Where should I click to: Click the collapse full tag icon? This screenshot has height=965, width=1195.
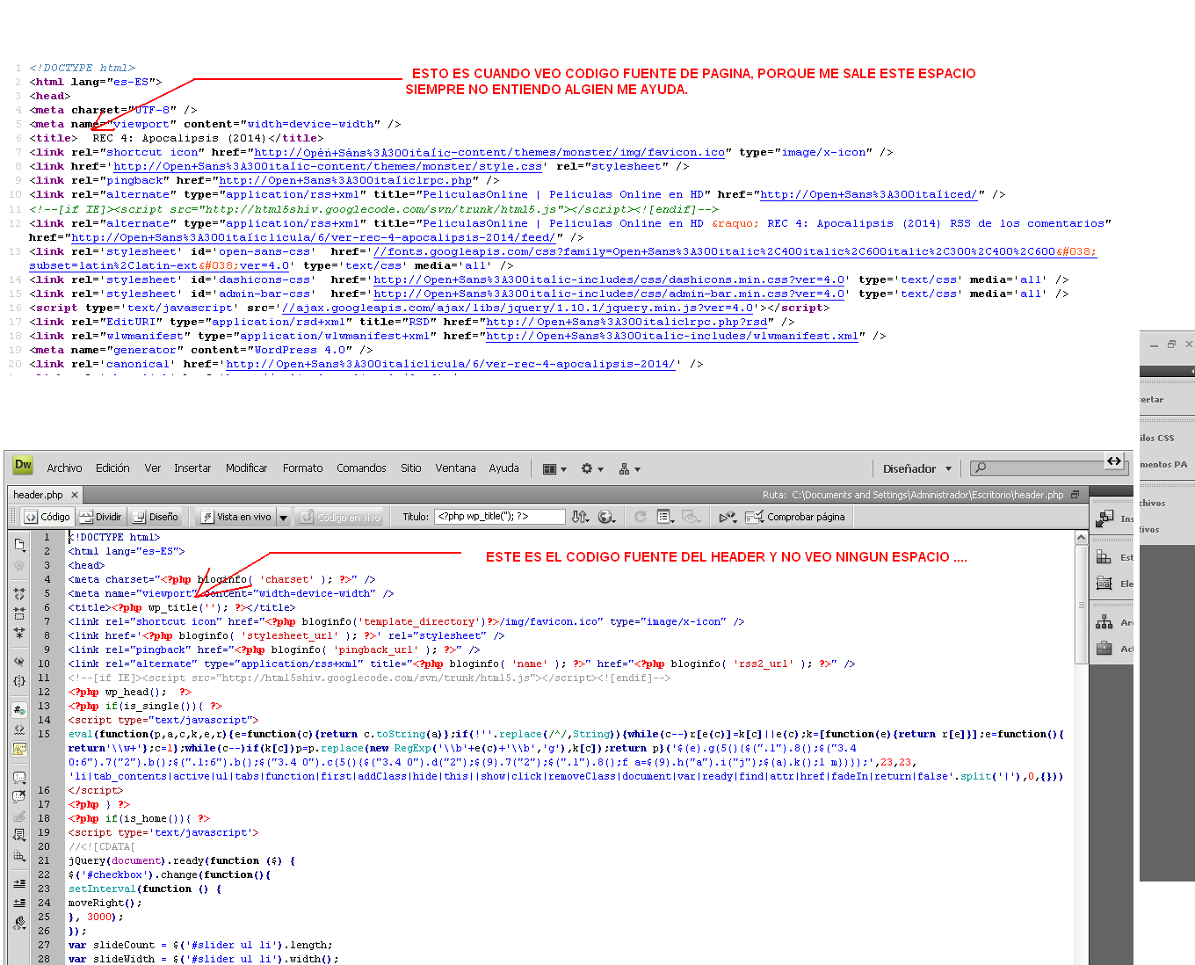point(19,595)
